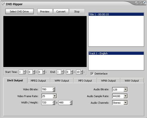Click the Start Time minutes field
147x118 pixels.
click(30, 72)
